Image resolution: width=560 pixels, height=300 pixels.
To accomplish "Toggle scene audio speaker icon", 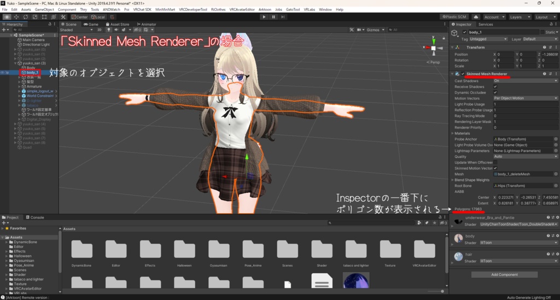I will (116, 30).
